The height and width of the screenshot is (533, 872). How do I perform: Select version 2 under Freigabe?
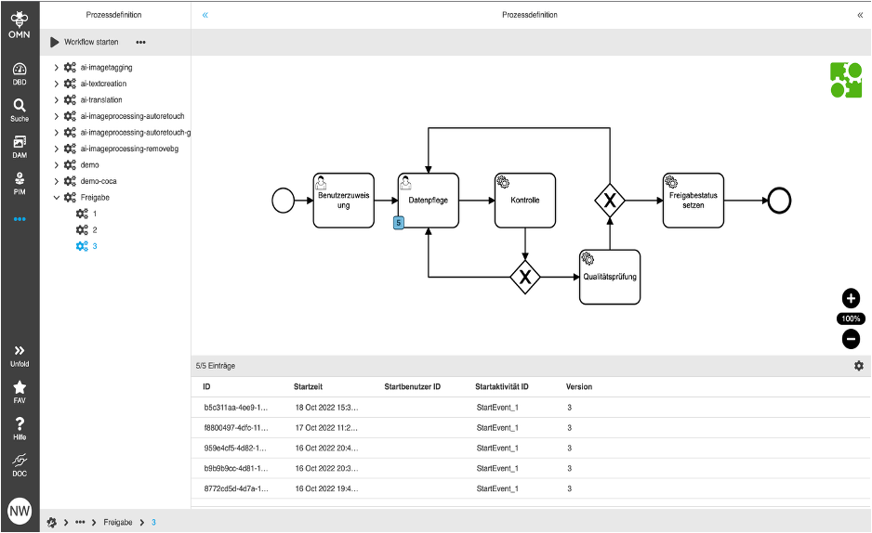point(94,229)
